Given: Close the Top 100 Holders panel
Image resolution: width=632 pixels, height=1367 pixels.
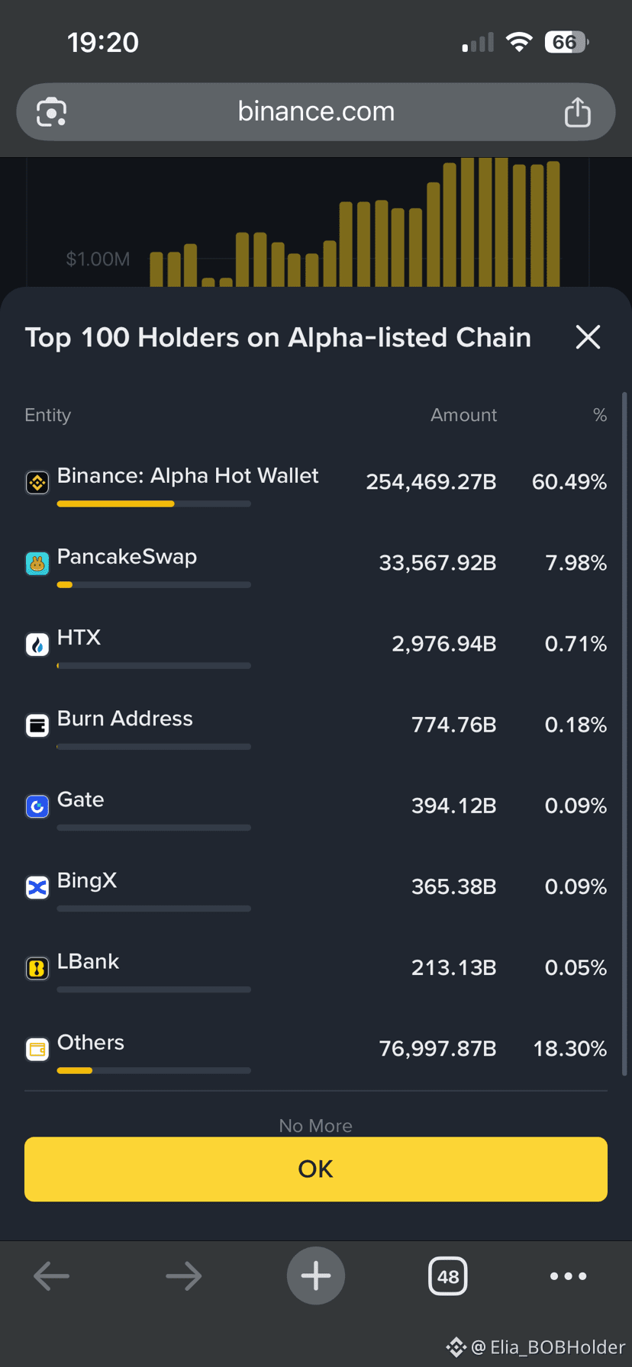Looking at the screenshot, I should click(x=588, y=336).
